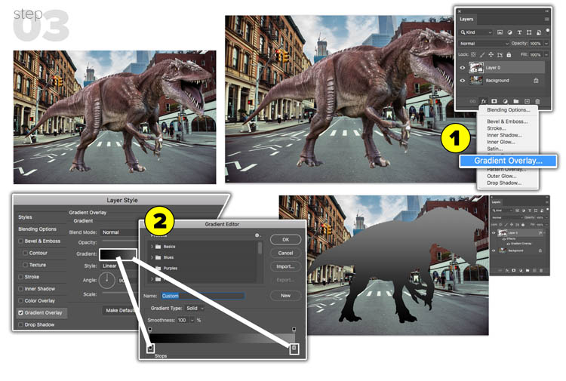Enable the Contour checkbox

pos(25,253)
